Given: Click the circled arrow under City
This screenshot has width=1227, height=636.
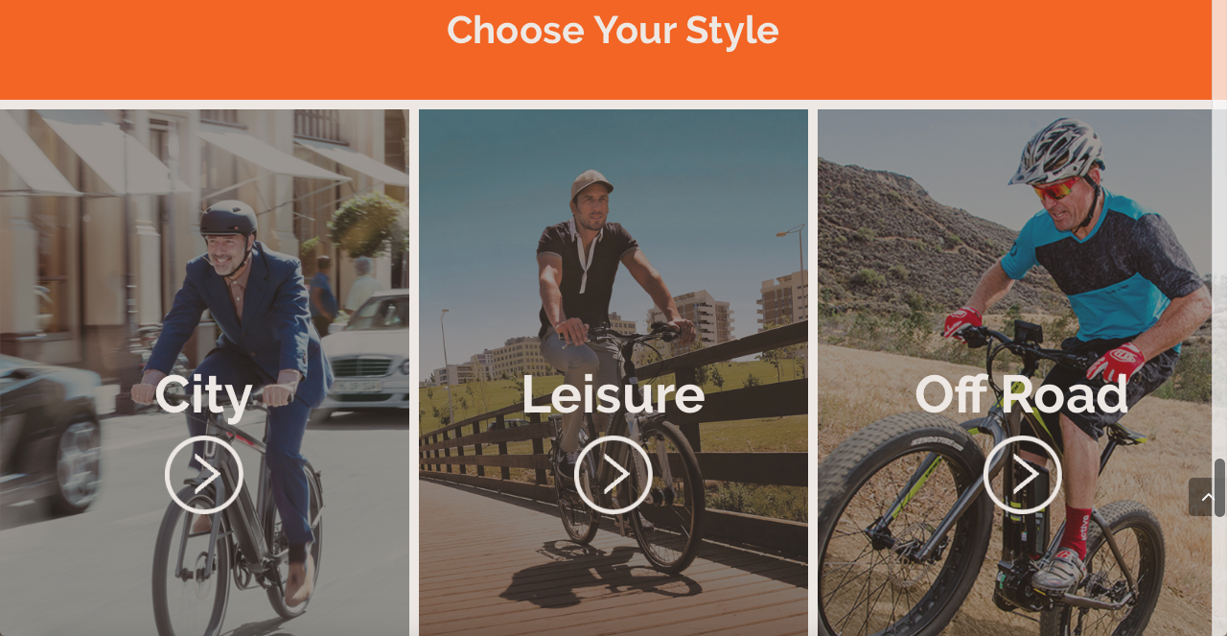Looking at the screenshot, I should pyautogui.click(x=204, y=475).
